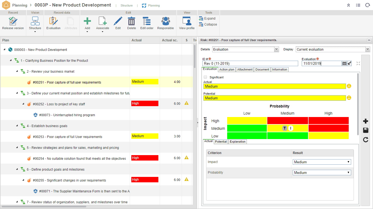Toggle the Significant checkbox
Image resolution: width=373 pixels, height=209 pixels.
click(205, 77)
